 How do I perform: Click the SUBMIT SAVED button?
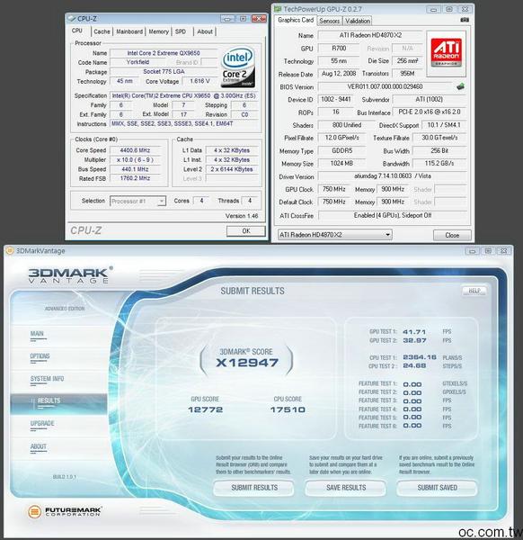(438, 488)
